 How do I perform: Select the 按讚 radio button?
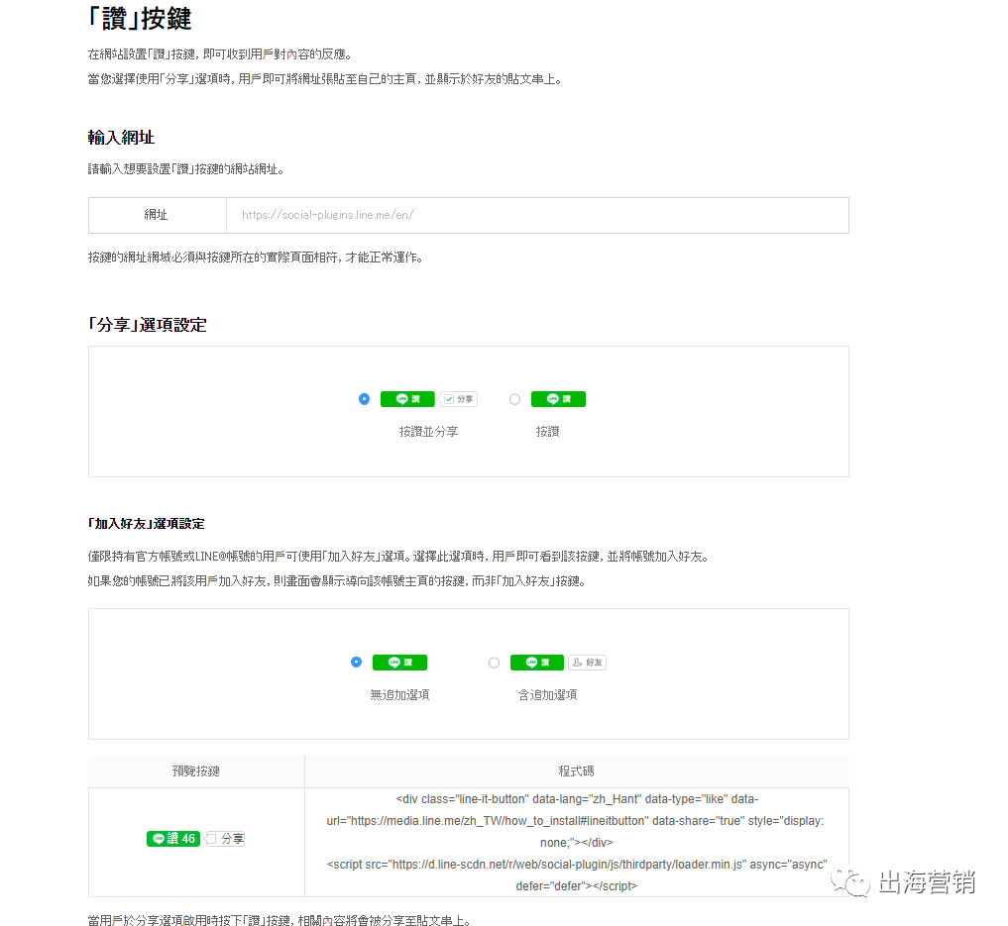(x=515, y=399)
